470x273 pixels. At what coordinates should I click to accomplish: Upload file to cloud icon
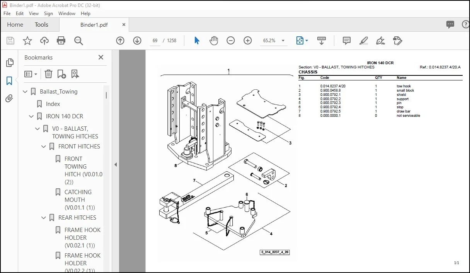pyautogui.click(x=44, y=41)
